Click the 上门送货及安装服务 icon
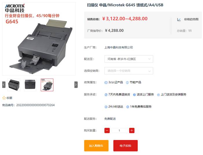 (x=158, y=95)
